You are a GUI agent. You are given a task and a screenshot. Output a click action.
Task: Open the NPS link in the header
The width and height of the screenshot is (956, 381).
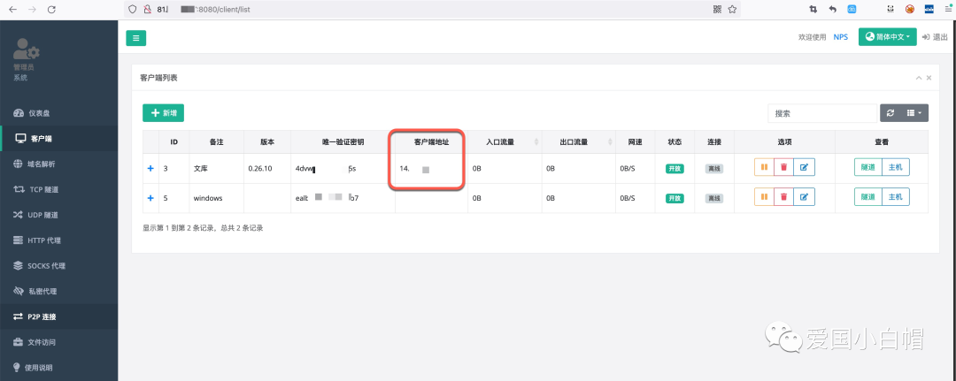841,37
